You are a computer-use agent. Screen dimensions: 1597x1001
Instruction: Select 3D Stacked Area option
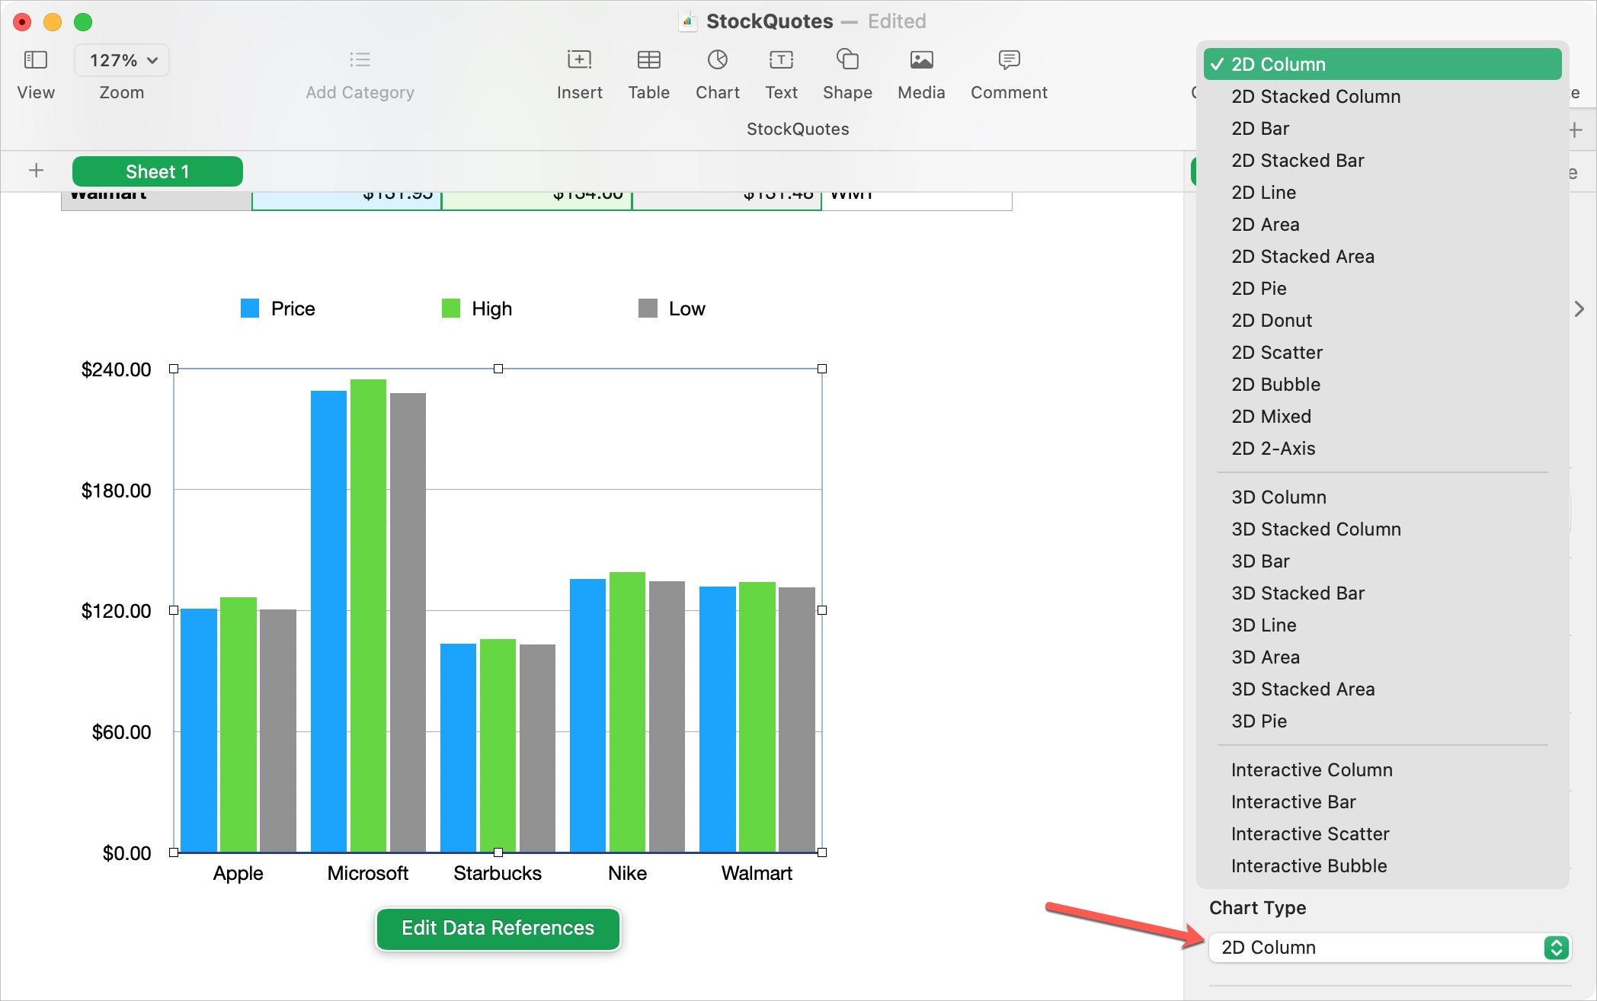(1382, 689)
